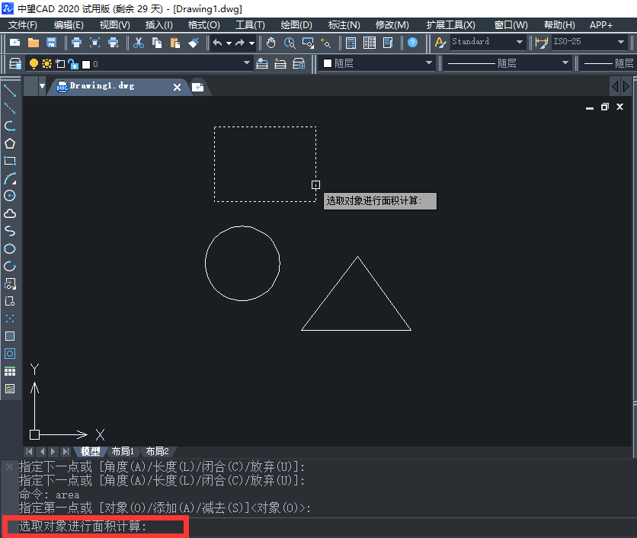Open the Layer Properties Manager icon

coord(15,64)
